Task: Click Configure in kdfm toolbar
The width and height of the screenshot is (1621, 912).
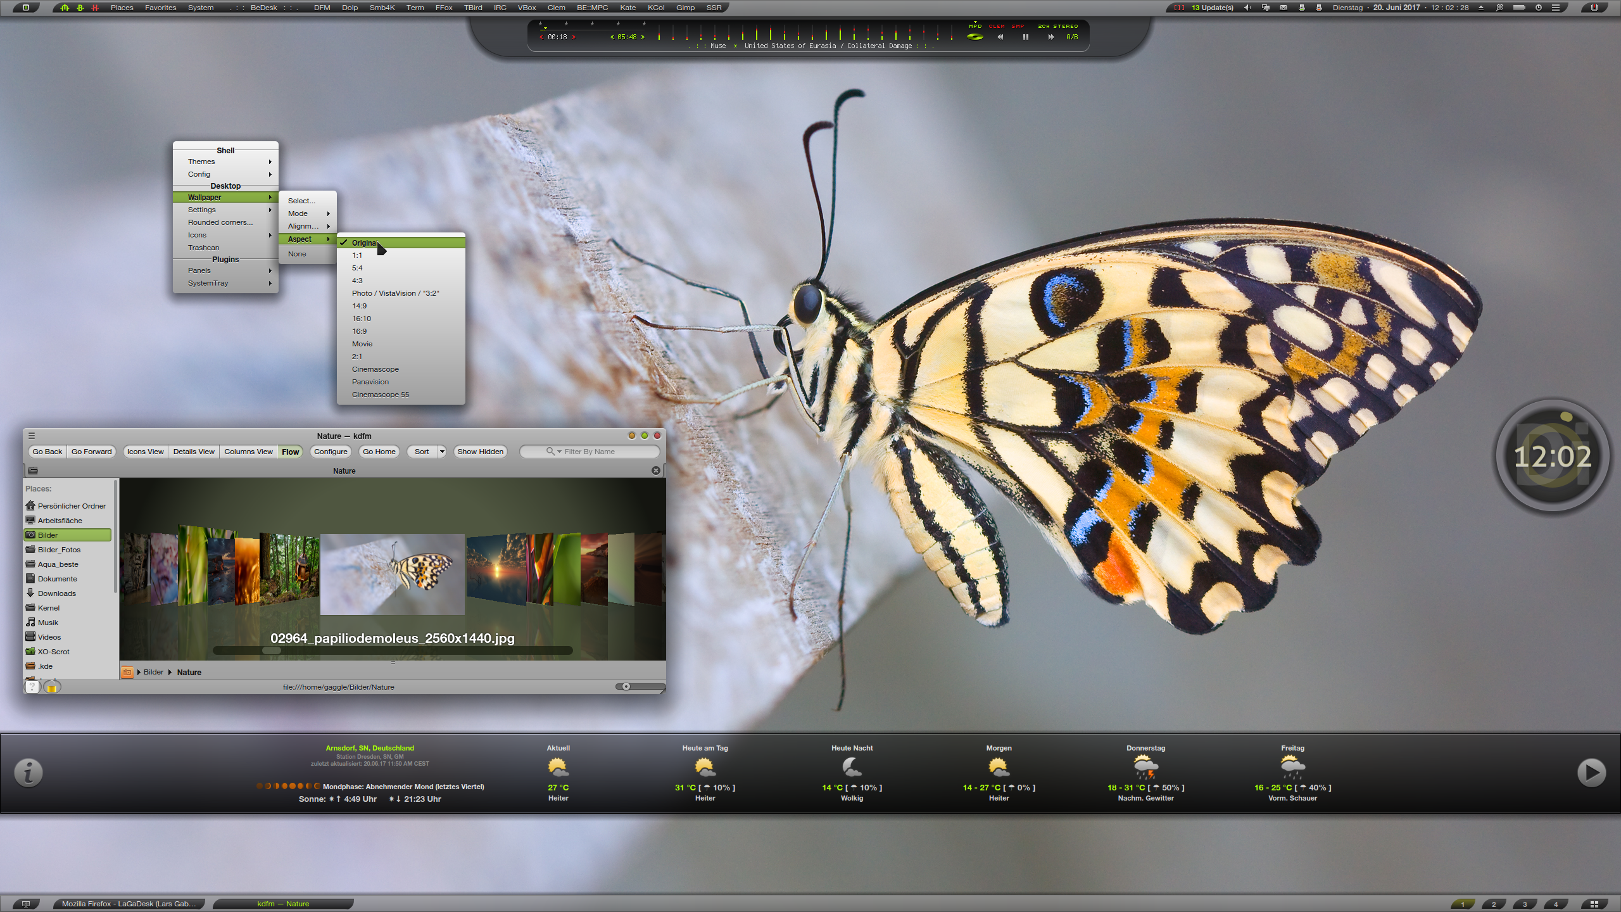Action: [331, 452]
